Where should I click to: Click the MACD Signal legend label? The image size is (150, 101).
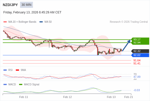pyautogui.click(x=32, y=85)
